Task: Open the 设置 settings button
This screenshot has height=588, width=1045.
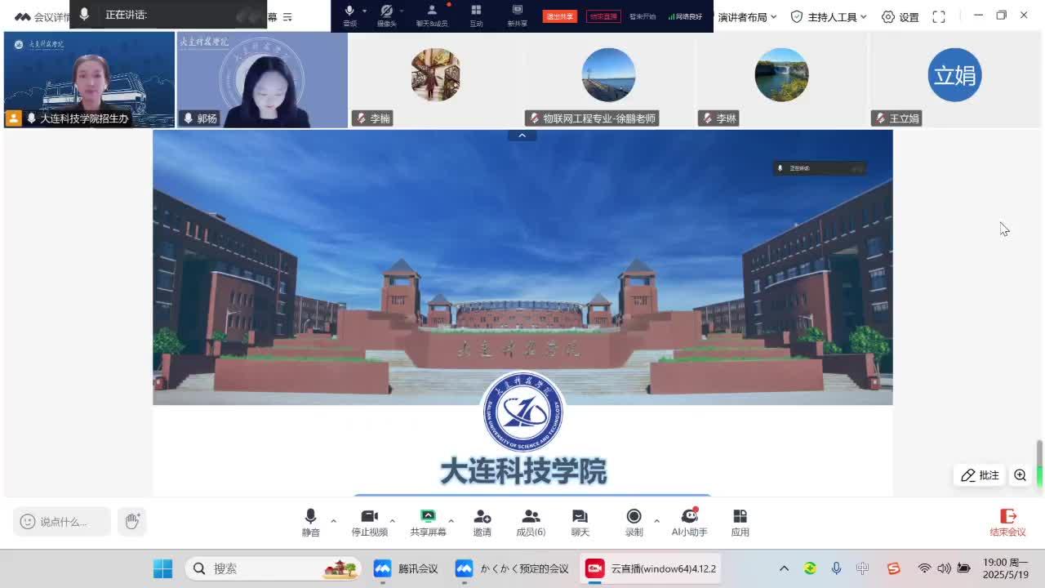Action: [900, 16]
